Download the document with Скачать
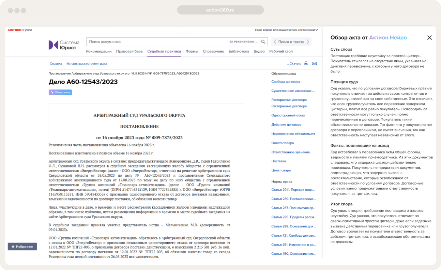441x270 pixels. [x=294, y=63]
